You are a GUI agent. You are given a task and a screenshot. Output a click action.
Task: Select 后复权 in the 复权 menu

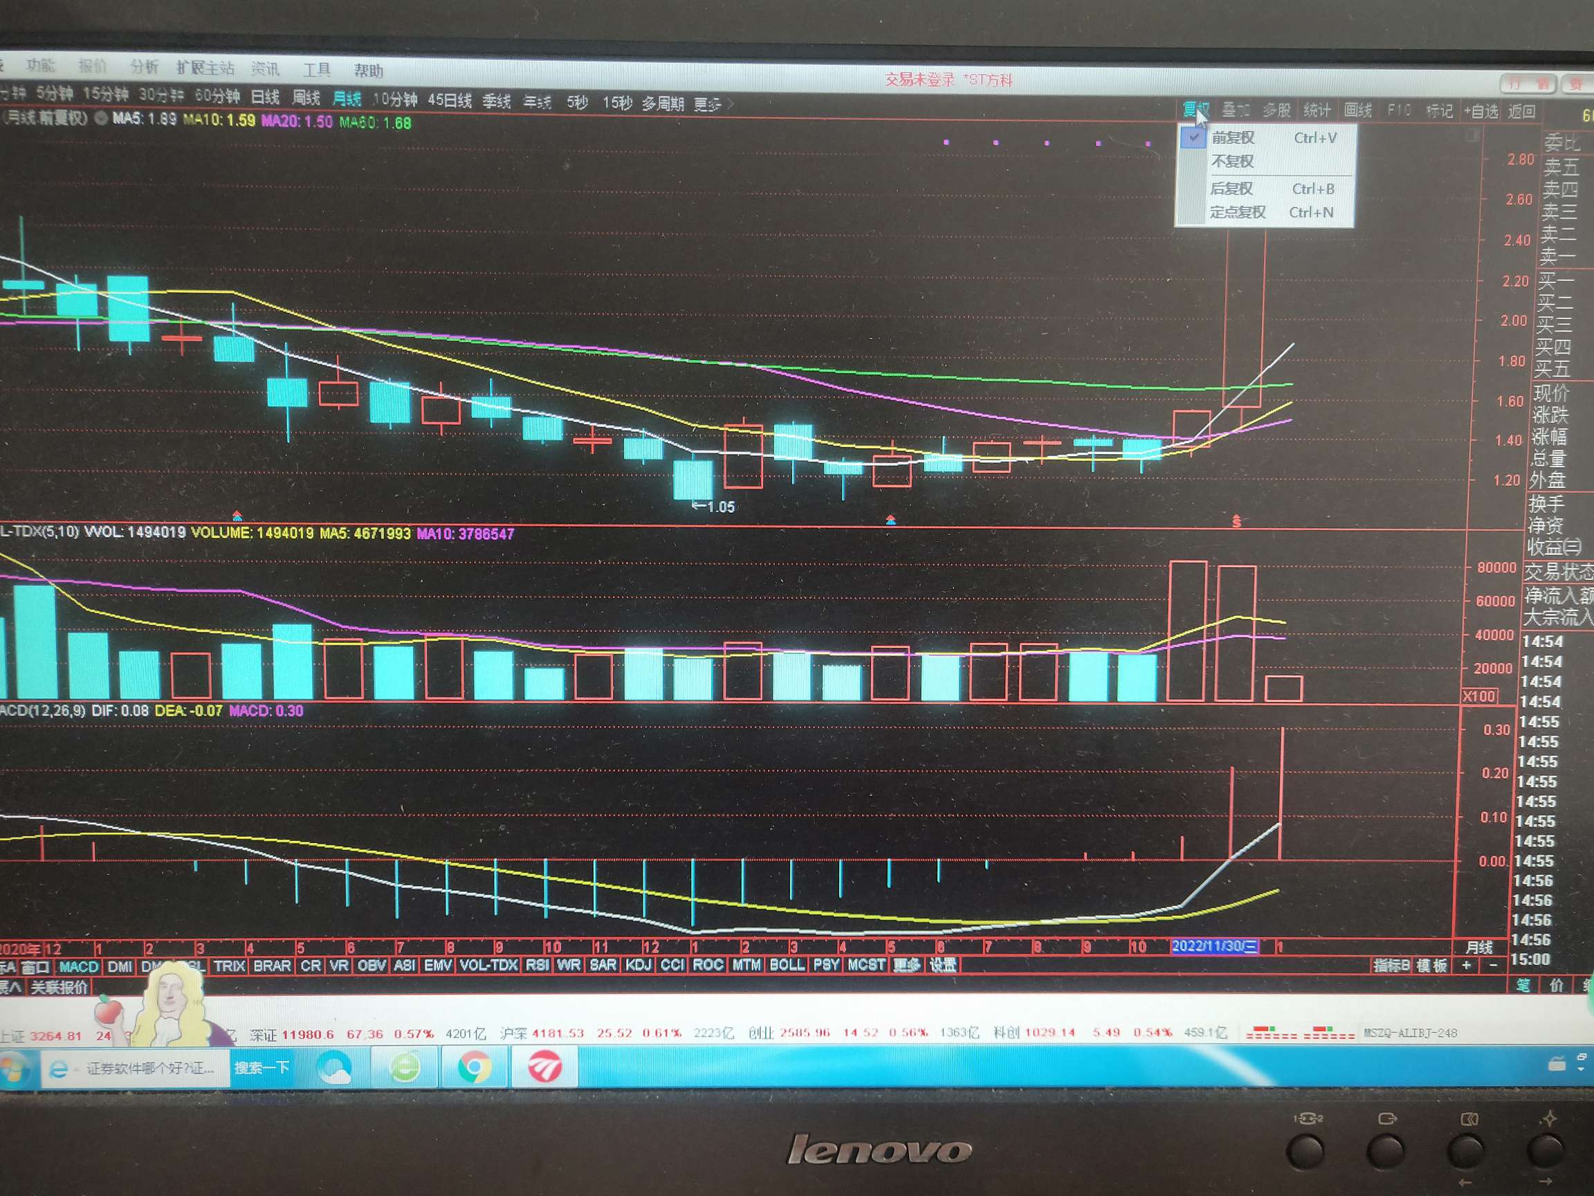pos(1231,189)
